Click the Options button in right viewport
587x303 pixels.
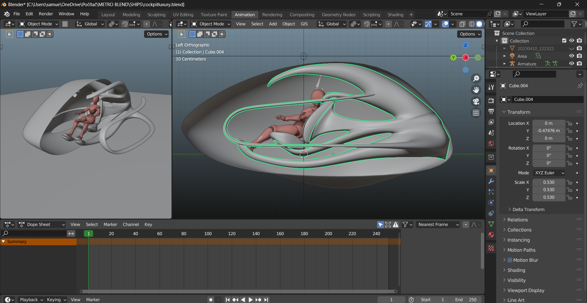[469, 34]
